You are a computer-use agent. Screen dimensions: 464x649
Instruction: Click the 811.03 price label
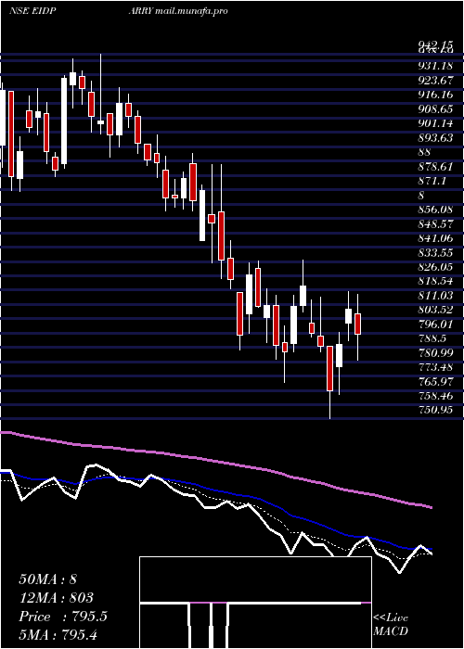coord(435,296)
